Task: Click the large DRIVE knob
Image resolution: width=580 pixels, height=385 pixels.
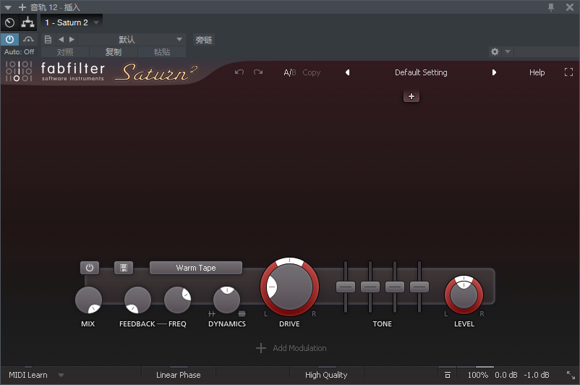Action: 289,287
